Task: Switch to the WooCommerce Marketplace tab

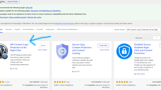Action: coord(67,29)
